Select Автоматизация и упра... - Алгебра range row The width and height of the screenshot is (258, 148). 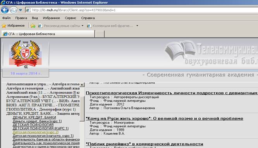click(x=43, y=84)
